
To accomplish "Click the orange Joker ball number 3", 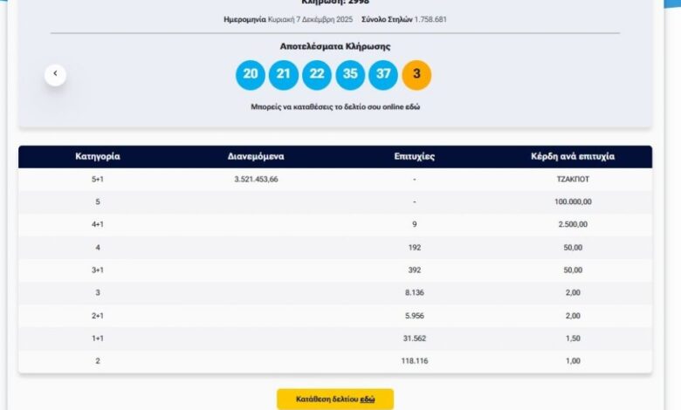I will 416,75.
